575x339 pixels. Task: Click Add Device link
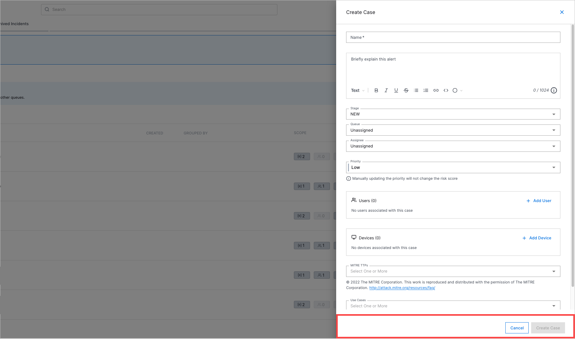click(537, 238)
